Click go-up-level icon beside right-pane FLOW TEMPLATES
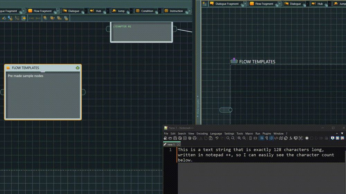This screenshot has width=346, height=194. 234,61
